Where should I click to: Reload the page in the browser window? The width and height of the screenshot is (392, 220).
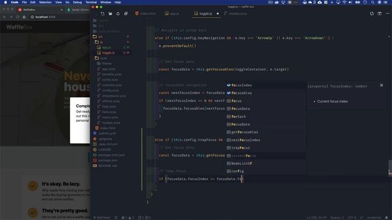[18, 17]
